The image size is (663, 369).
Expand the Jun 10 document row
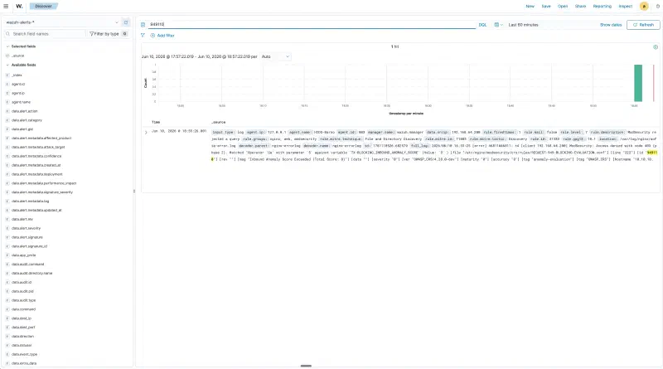[x=146, y=132]
